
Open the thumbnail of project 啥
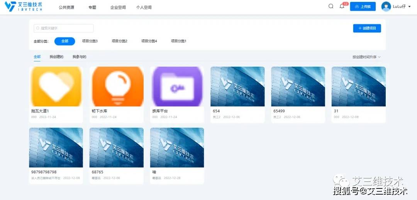177,147
